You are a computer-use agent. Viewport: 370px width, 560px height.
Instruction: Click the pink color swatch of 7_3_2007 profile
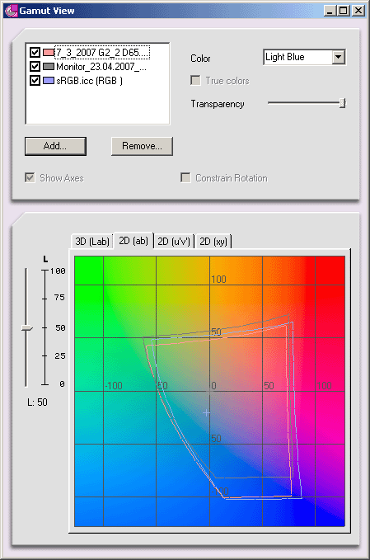[48, 53]
